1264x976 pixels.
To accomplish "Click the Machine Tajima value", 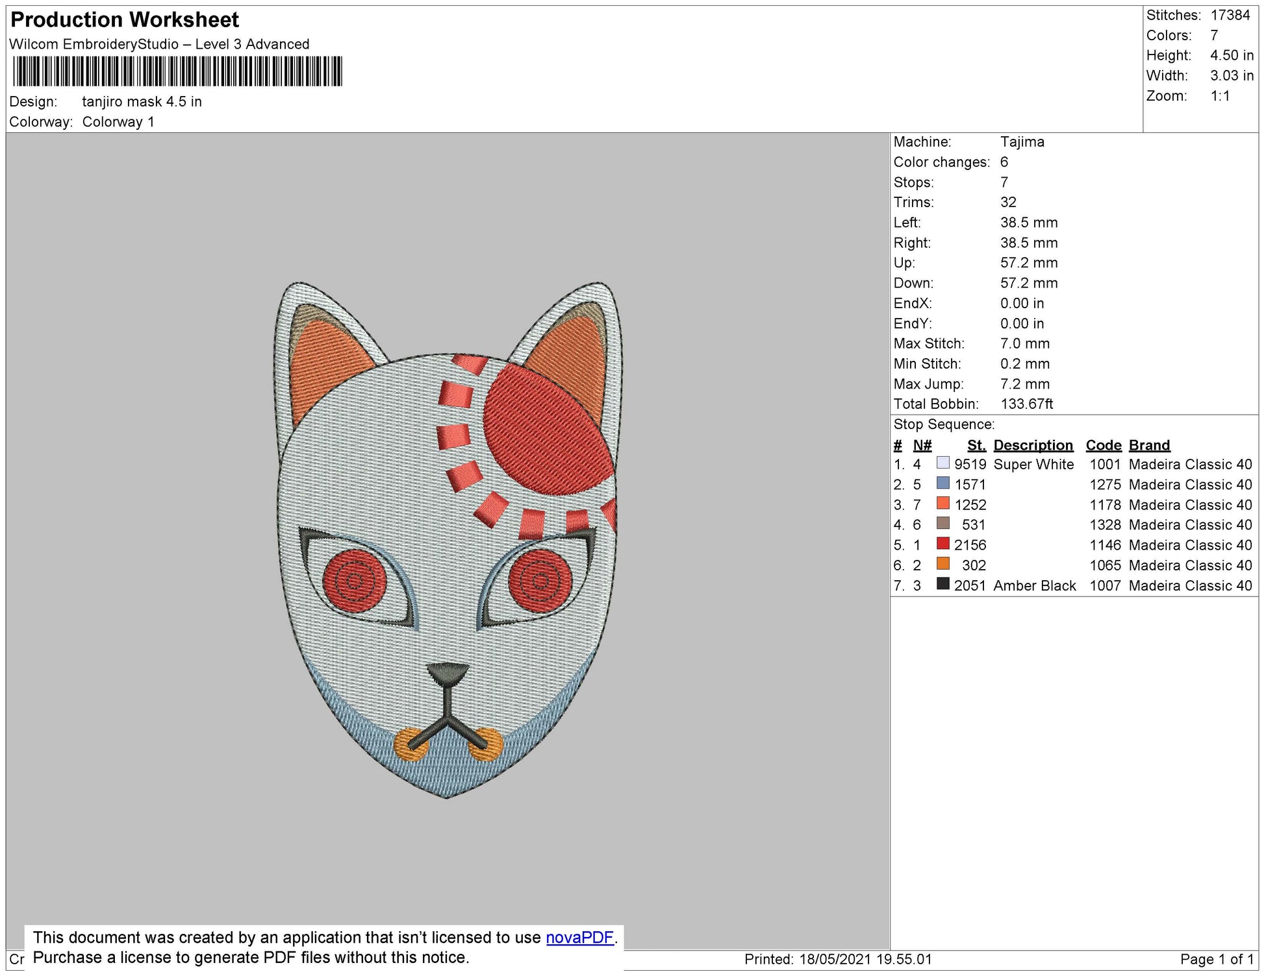I will pos(1022,141).
